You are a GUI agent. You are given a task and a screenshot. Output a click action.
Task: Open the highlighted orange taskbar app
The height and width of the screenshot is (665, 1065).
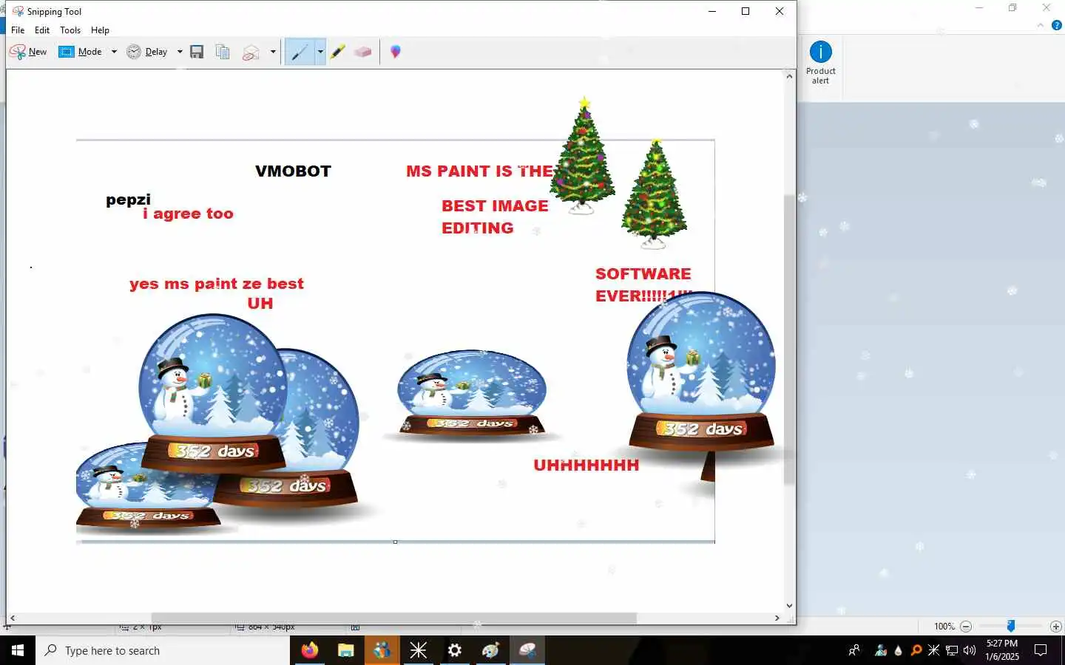pos(382,650)
